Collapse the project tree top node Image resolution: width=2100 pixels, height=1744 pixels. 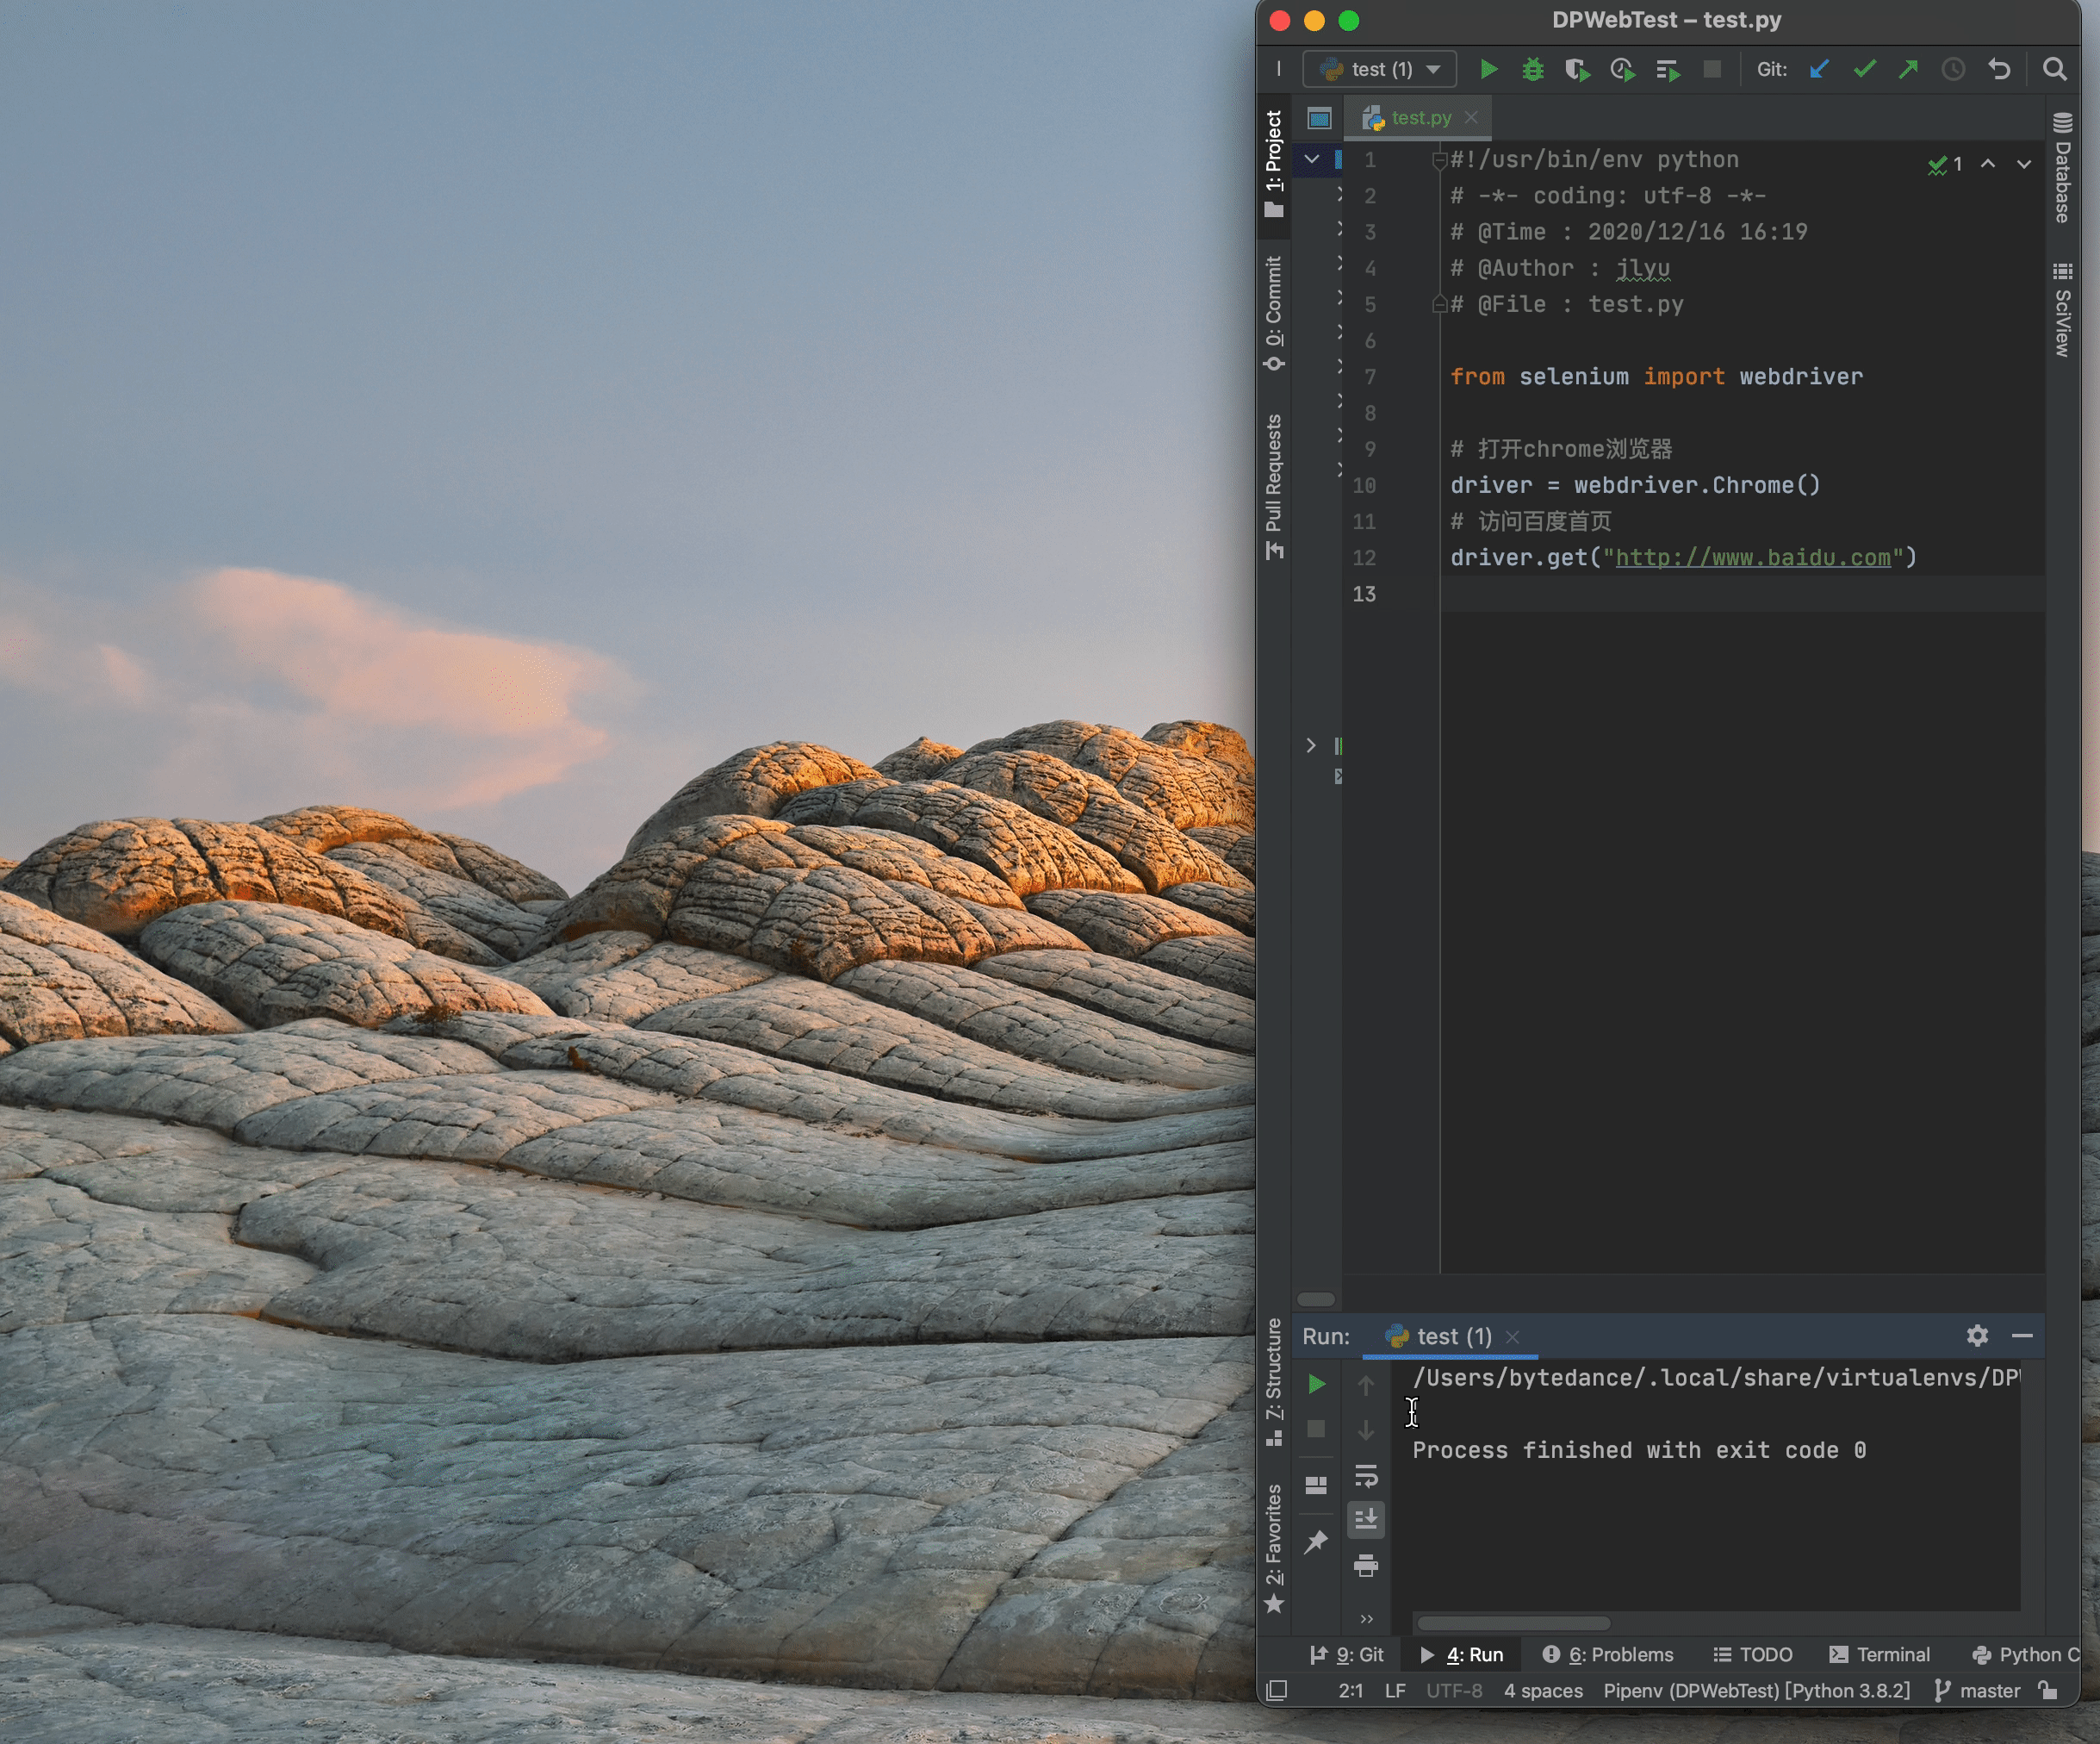tap(1311, 159)
